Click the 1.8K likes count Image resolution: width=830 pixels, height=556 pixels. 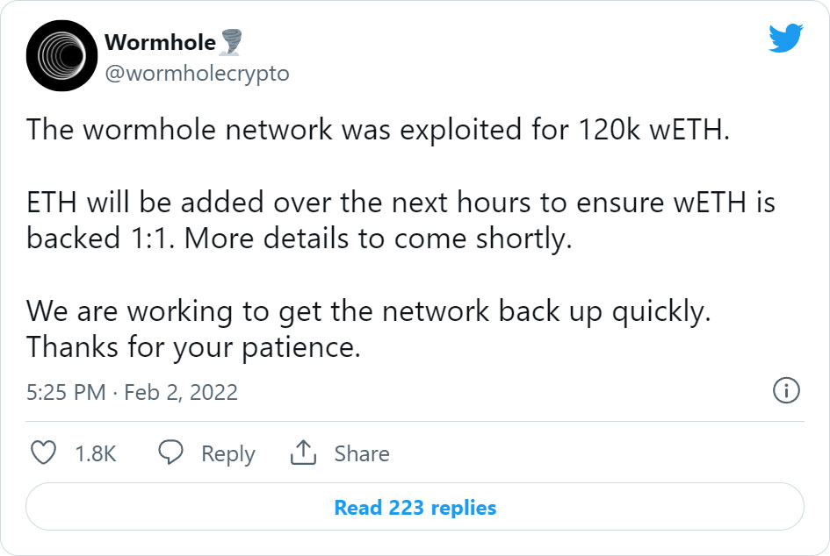click(x=95, y=453)
